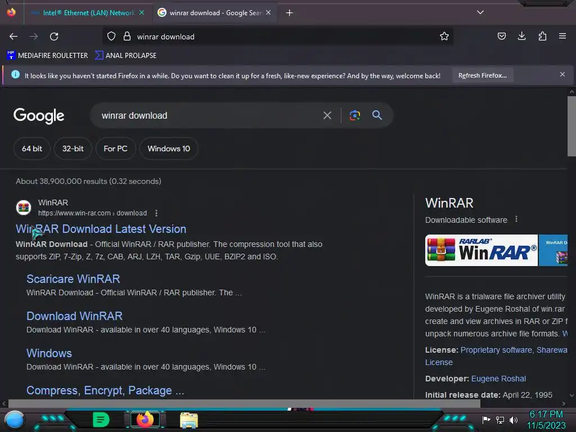Click the vertical page scrollbar thumb

pyautogui.click(x=571, y=126)
